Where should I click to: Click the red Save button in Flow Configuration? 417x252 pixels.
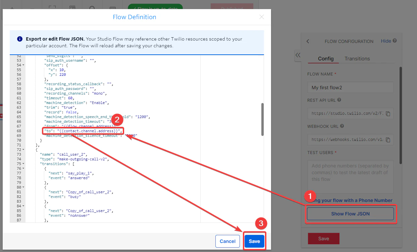click(x=324, y=239)
